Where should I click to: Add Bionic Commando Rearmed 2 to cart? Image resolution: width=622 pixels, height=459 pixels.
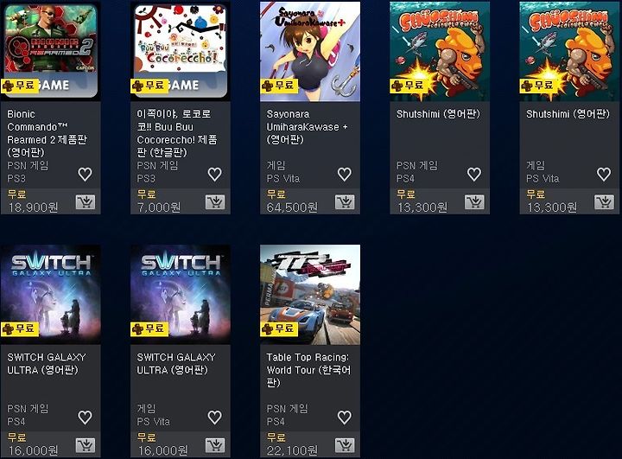click(86, 202)
